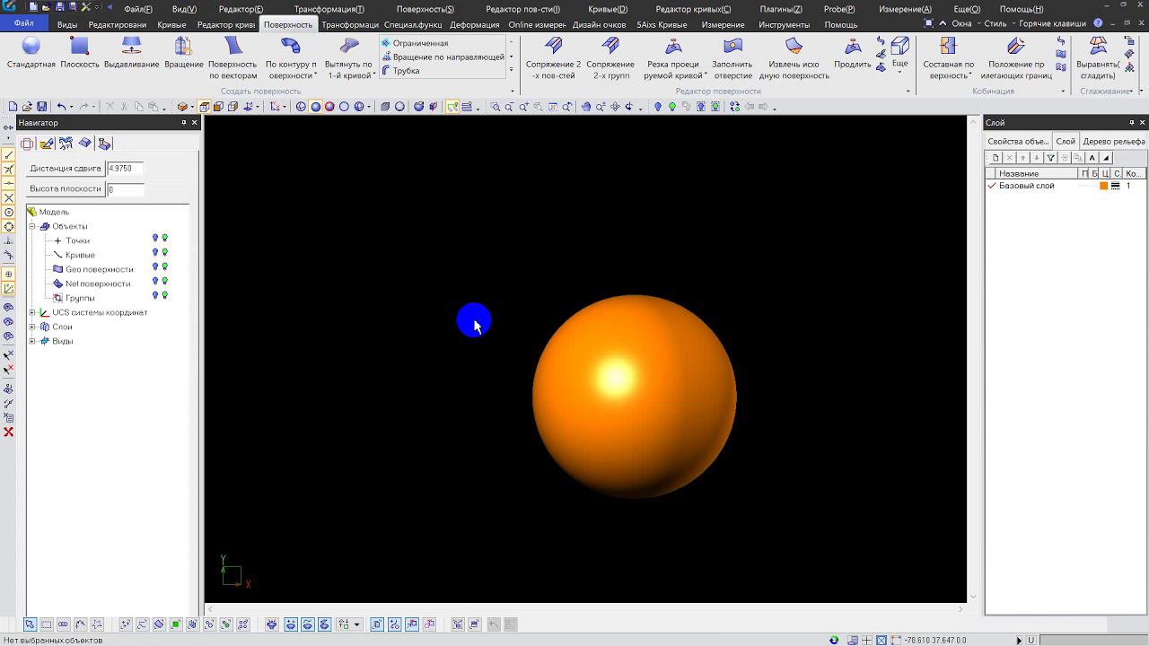Viewport: 1149px width, 646px height.
Task: Undo the last action
Action: click(61, 107)
